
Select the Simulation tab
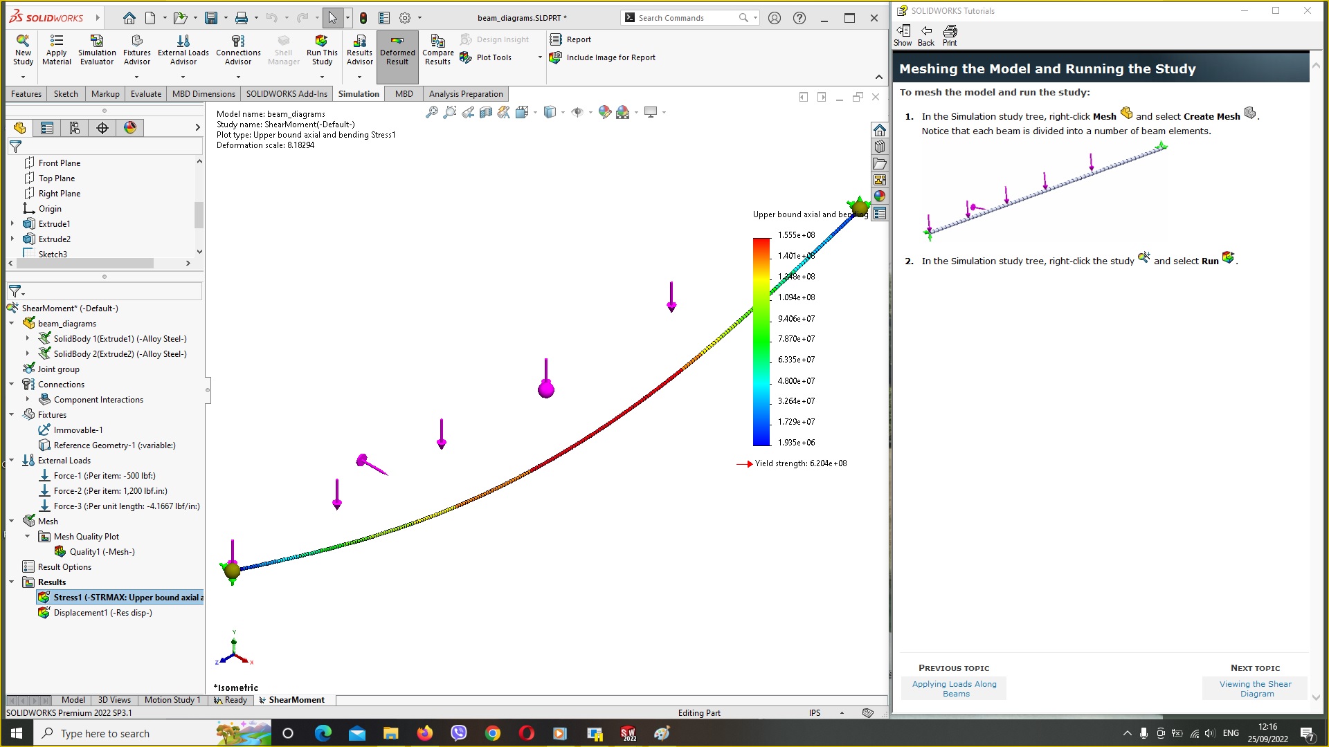[358, 94]
